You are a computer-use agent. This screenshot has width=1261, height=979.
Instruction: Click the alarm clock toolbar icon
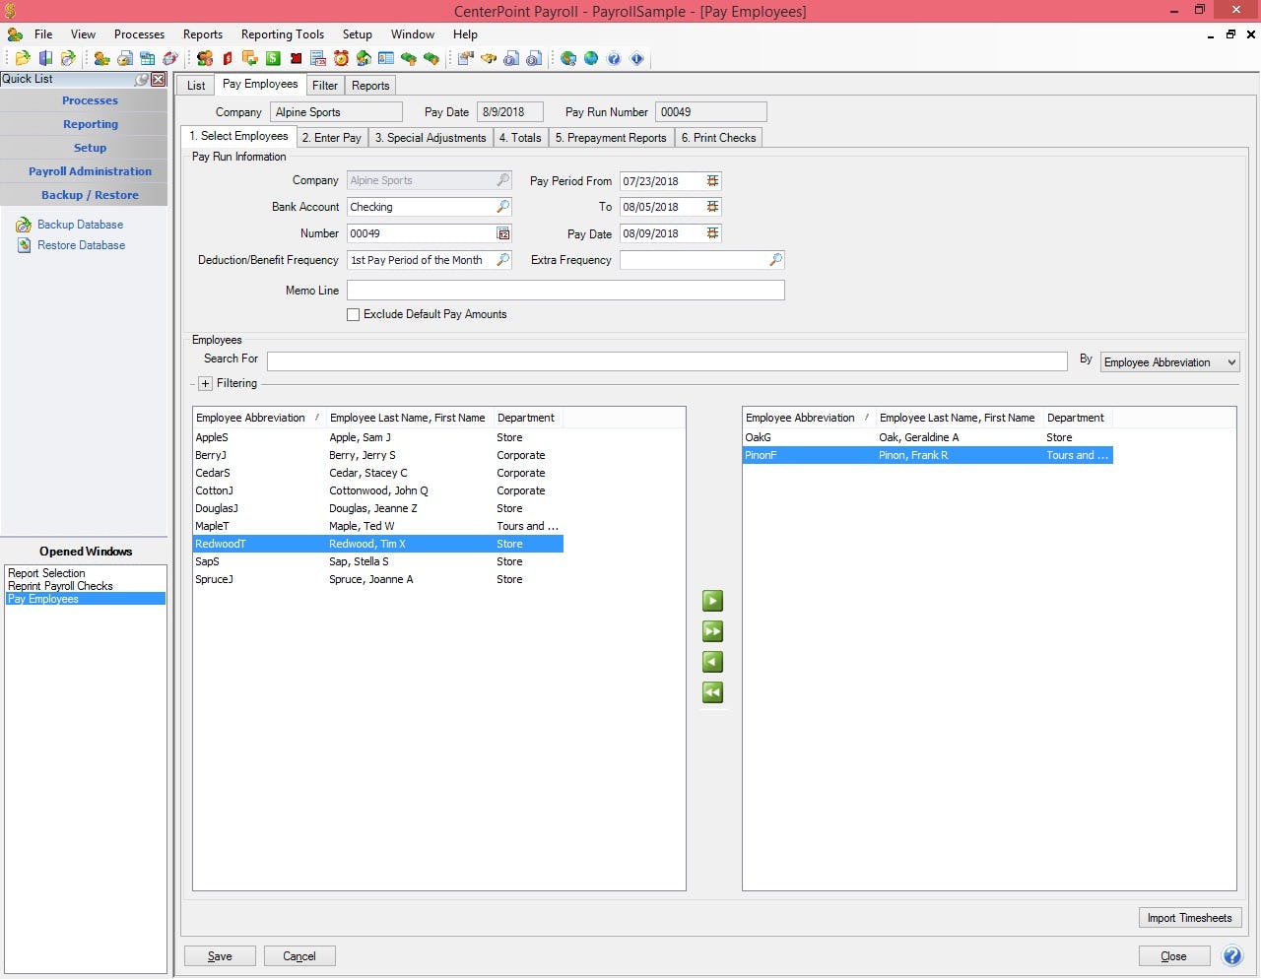339,58
